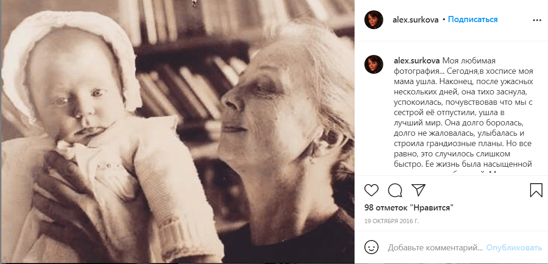The width and height of the screenshot is (548, 264).
Task: Save the post with bookmark icon
Action: 536,190
